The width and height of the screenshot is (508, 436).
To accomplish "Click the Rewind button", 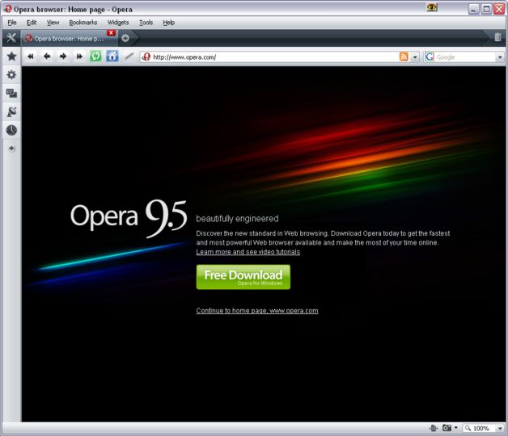I will pos(31,57).
